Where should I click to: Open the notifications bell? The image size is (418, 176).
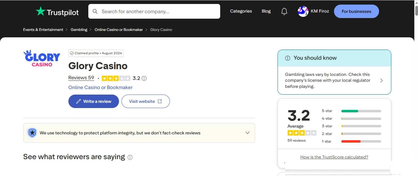pos(284,11)
